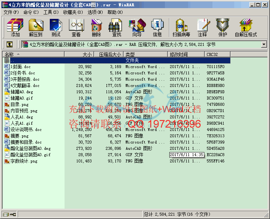Go up one level with arrow button

pyautogui.click(x=10, y=44)
